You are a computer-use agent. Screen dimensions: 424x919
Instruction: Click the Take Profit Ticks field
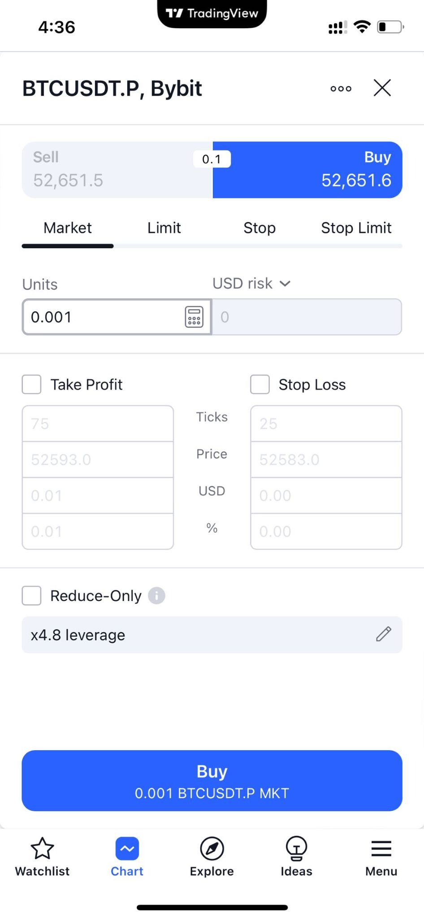[98, 424]
